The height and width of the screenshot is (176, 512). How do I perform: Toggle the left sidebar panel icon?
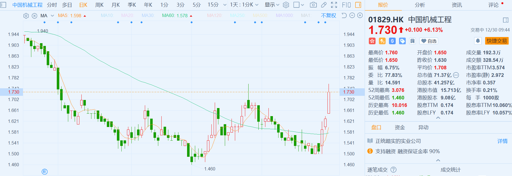(x=3, y=5)
